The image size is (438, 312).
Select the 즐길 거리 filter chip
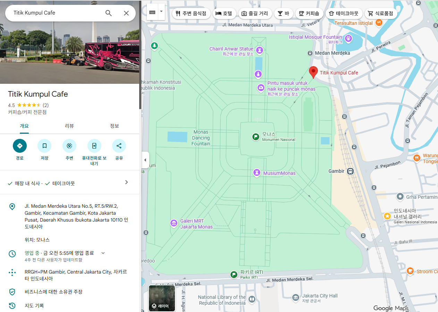click(255, 14)
